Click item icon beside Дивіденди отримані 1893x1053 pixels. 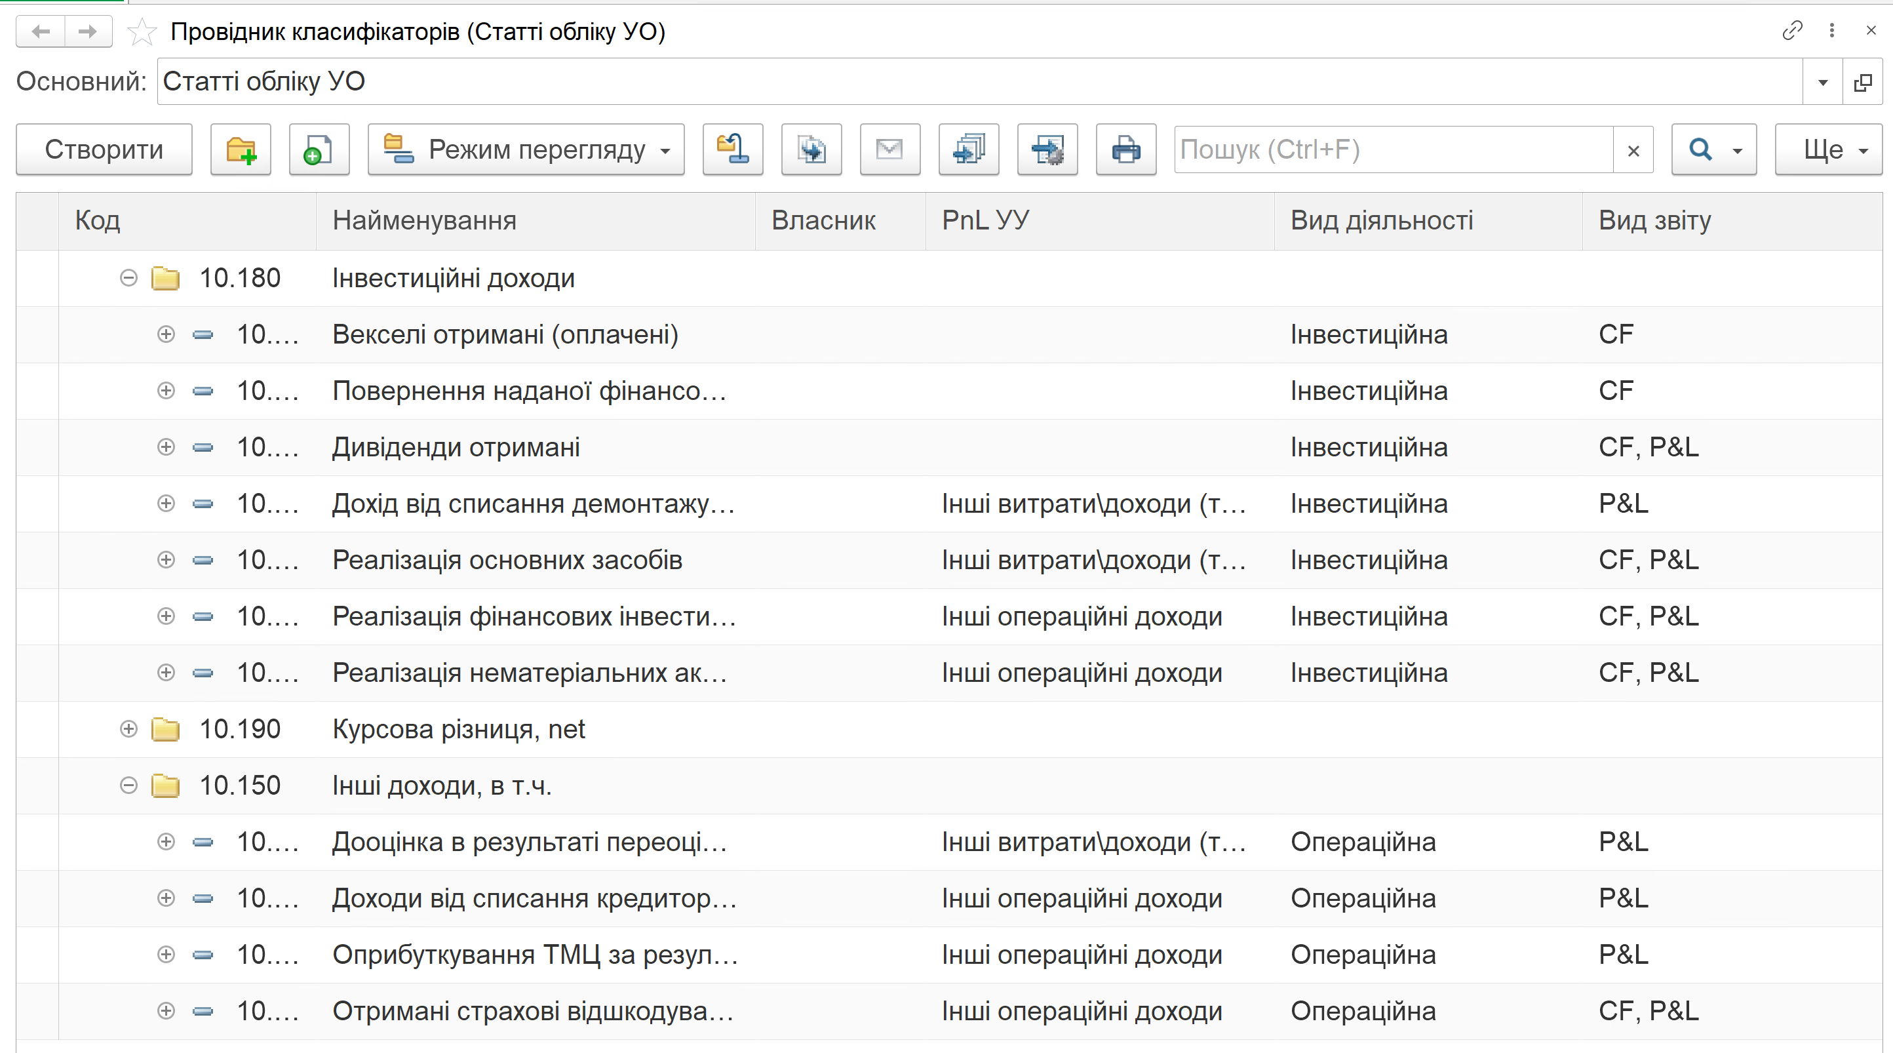pos(203,448)
